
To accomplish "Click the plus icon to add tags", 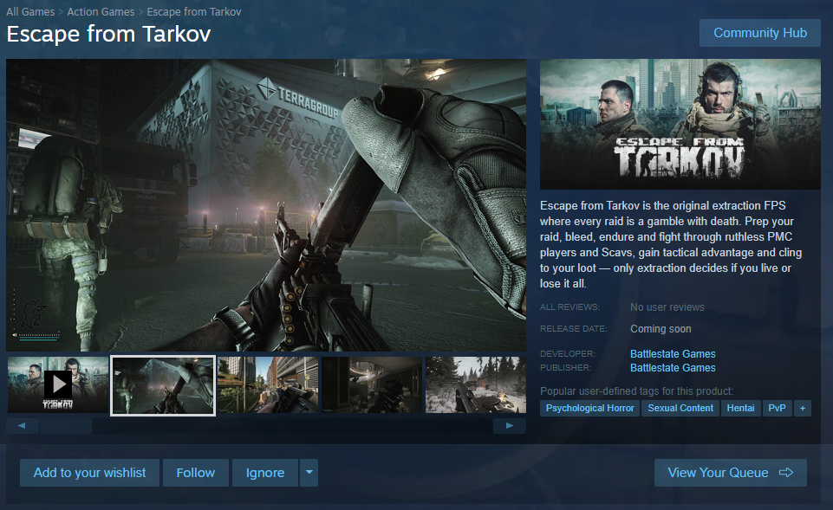I will click(x=802, y=408).
